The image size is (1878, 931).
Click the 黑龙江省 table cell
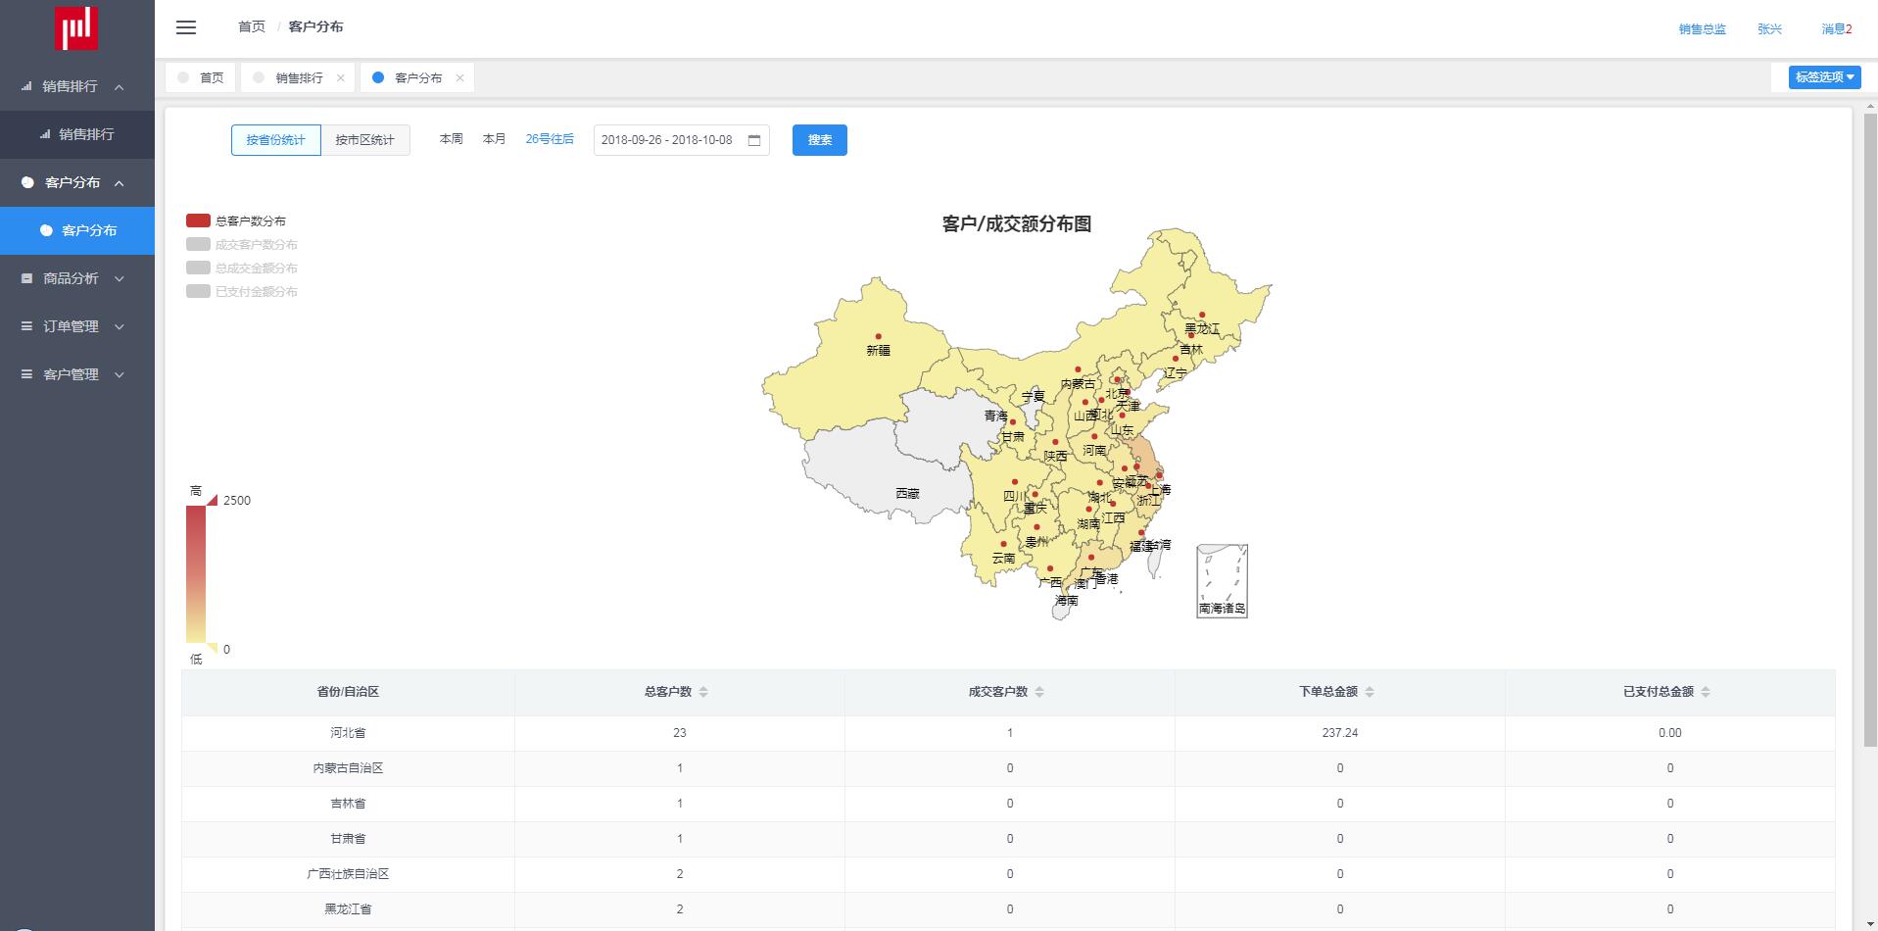(x=348, y=909)
